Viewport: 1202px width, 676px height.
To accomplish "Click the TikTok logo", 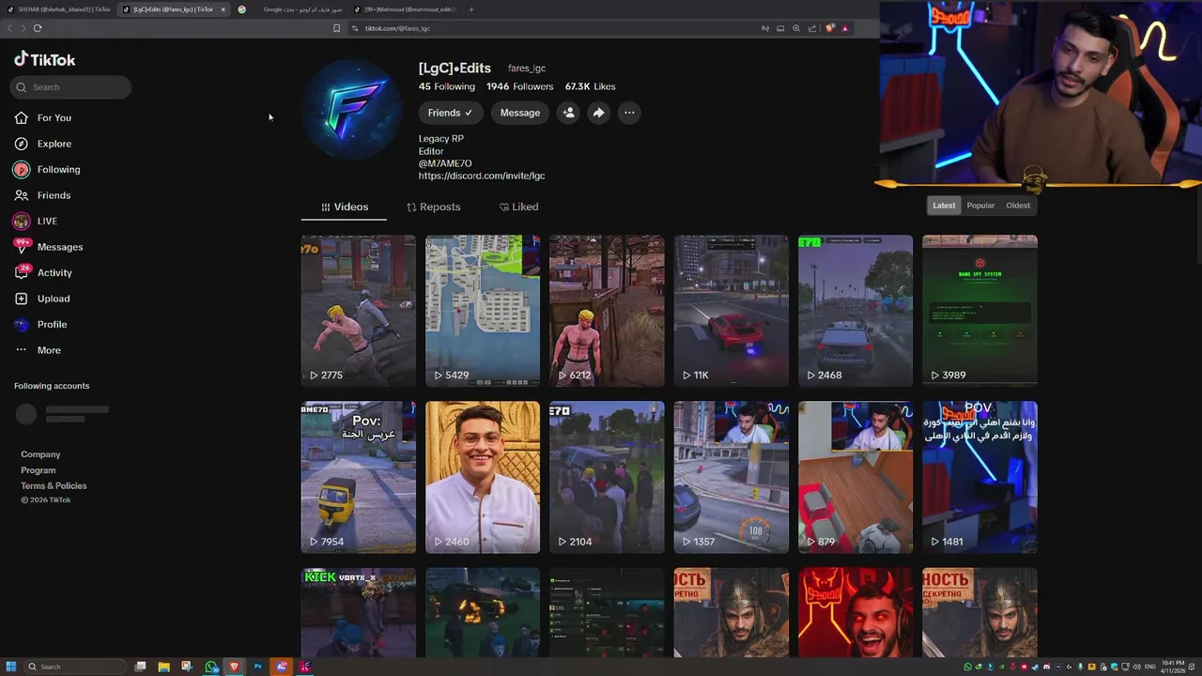I will click(44, 59).
